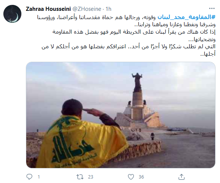The width and height of the screenshot is (220, 183).
Task: Open the blue Arabic hashtag link
Action: (x=187, y=17)
